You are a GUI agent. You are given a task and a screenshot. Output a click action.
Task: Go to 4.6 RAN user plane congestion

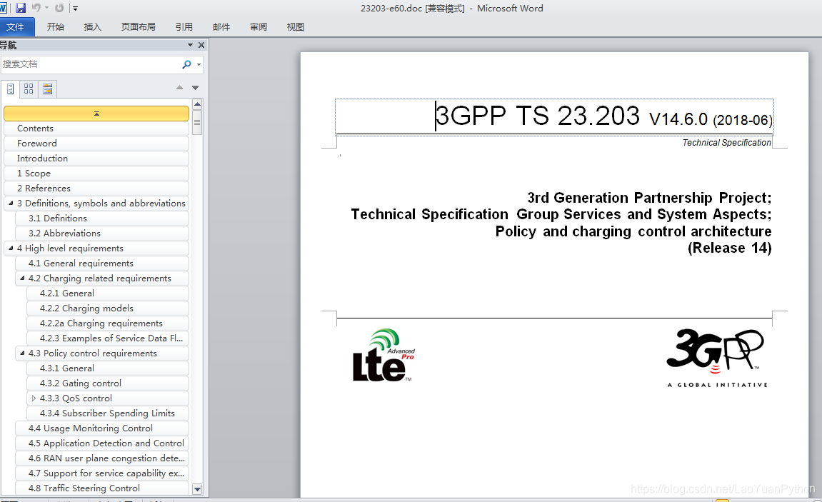(x=102, y=458)
